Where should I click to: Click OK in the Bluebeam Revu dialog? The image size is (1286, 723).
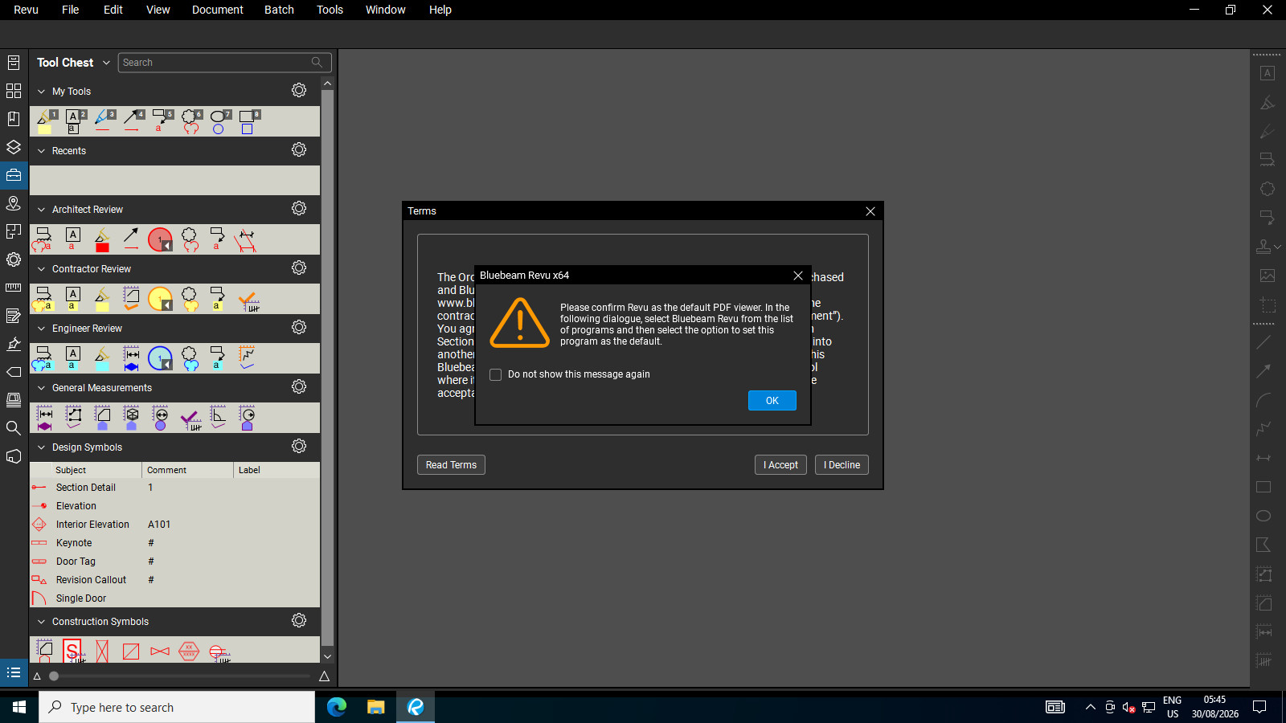[772, 401]
